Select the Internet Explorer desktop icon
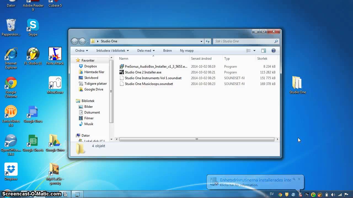353x198 pixels. (x=11, y=58)
